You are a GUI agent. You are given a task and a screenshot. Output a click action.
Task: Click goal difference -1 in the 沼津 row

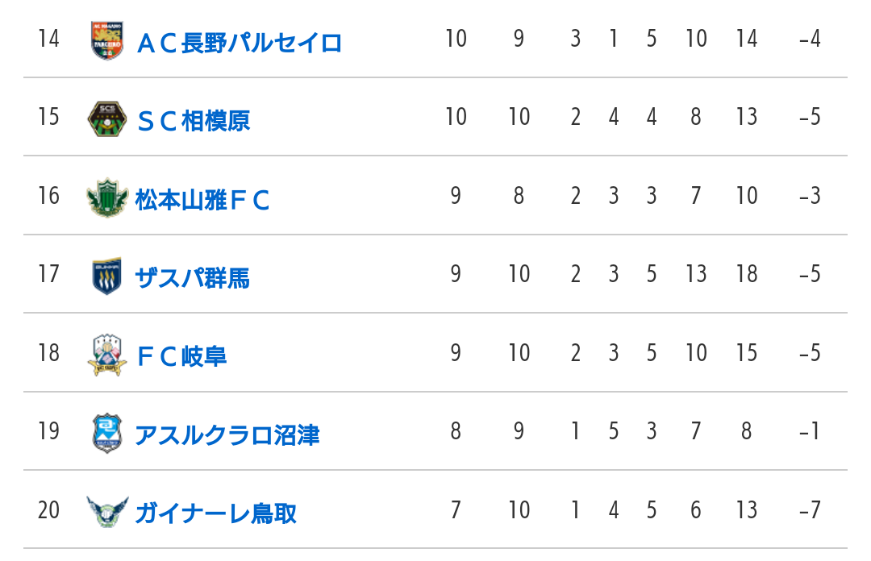(810, 431)
